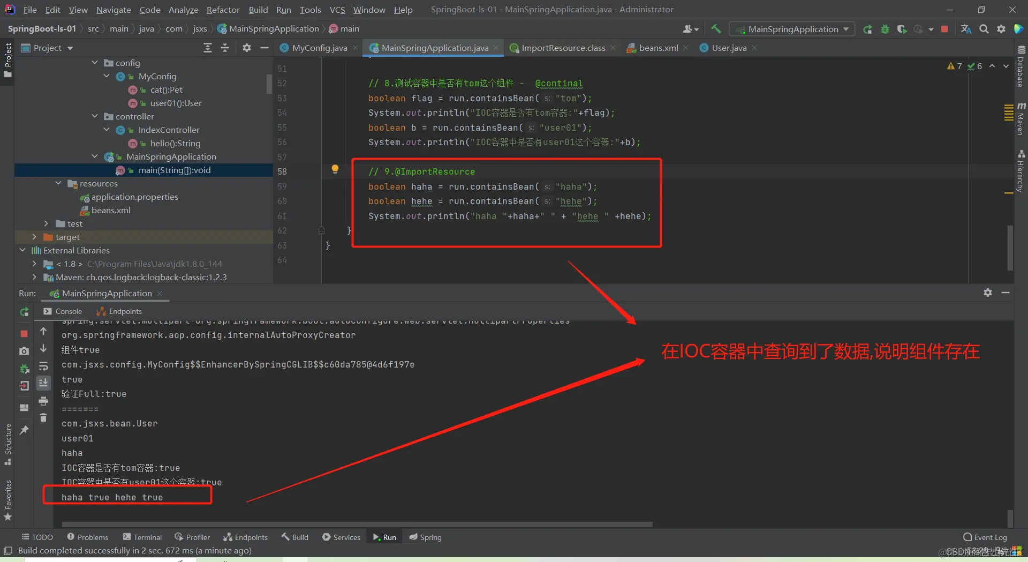Open the Profiler tool window
Screen dimensions: 1028x562
pyautogui.click(x=192, y=537)
